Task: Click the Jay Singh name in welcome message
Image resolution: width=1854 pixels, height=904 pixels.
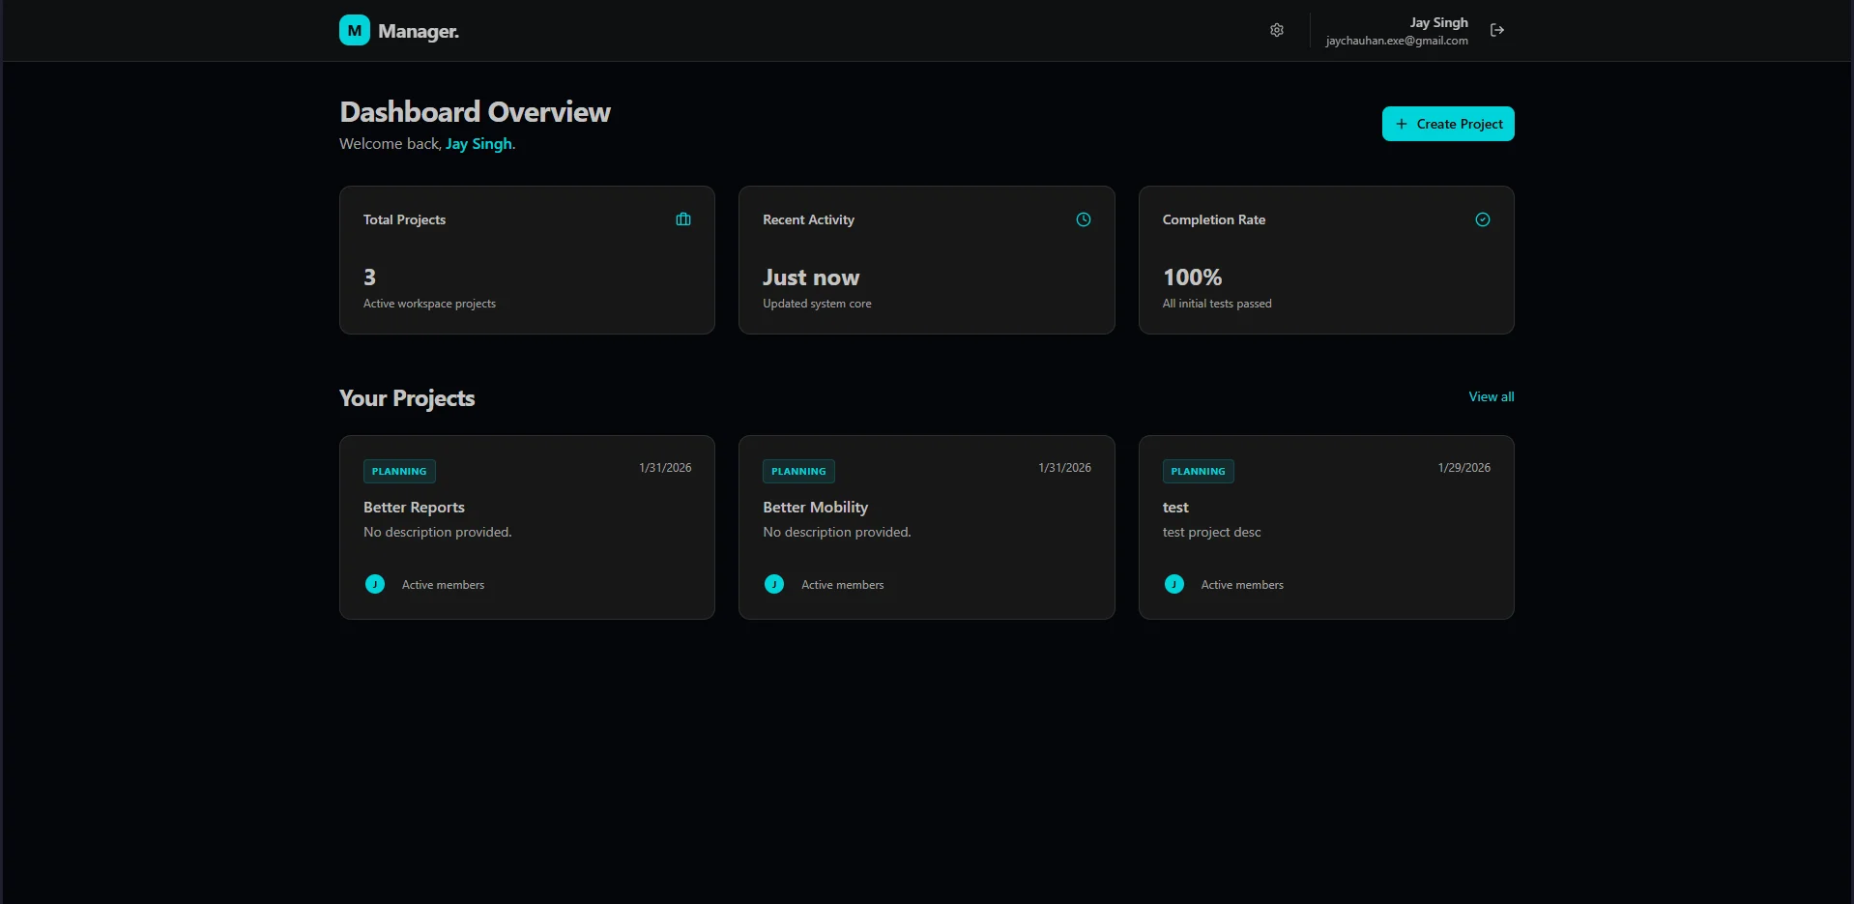Action: (478, 143)
